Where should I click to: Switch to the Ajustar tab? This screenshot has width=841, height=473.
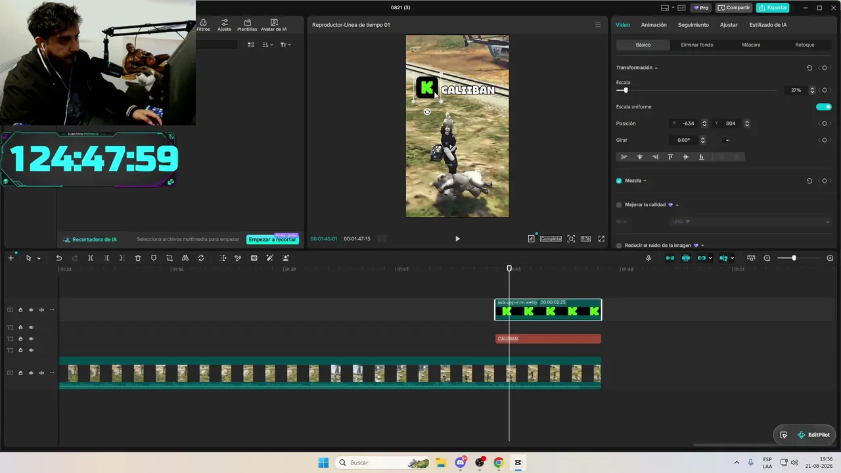tap(729, 25)
